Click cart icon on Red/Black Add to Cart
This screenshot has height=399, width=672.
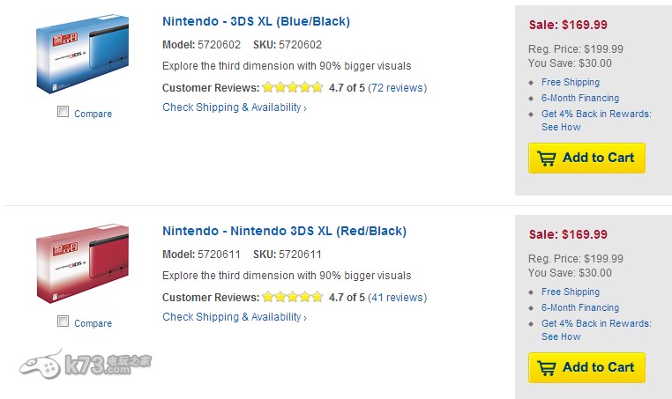(x=547, y=368)
